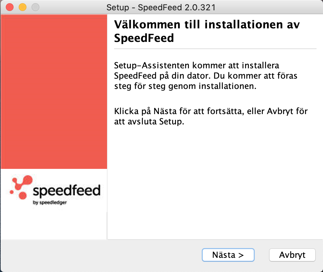
Task: Click the Setup - SpeedFeed 2.0.321 title
Action: (161, 7)
